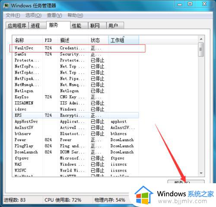Click the bthsvcs work group cell

point(118,134)
